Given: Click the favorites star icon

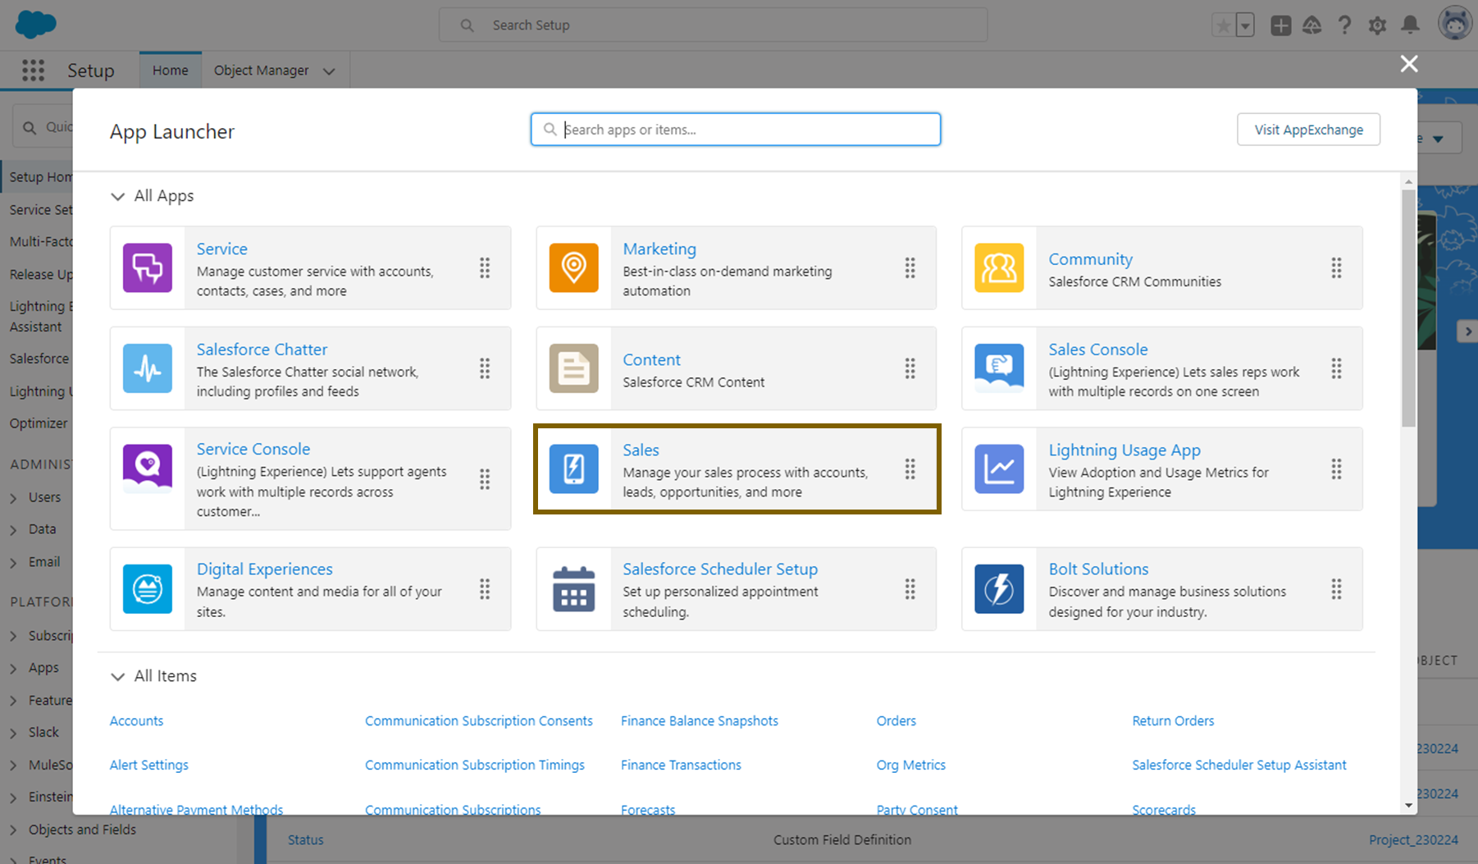Looking at the screenshot, I should click(x=1223, y=25).
